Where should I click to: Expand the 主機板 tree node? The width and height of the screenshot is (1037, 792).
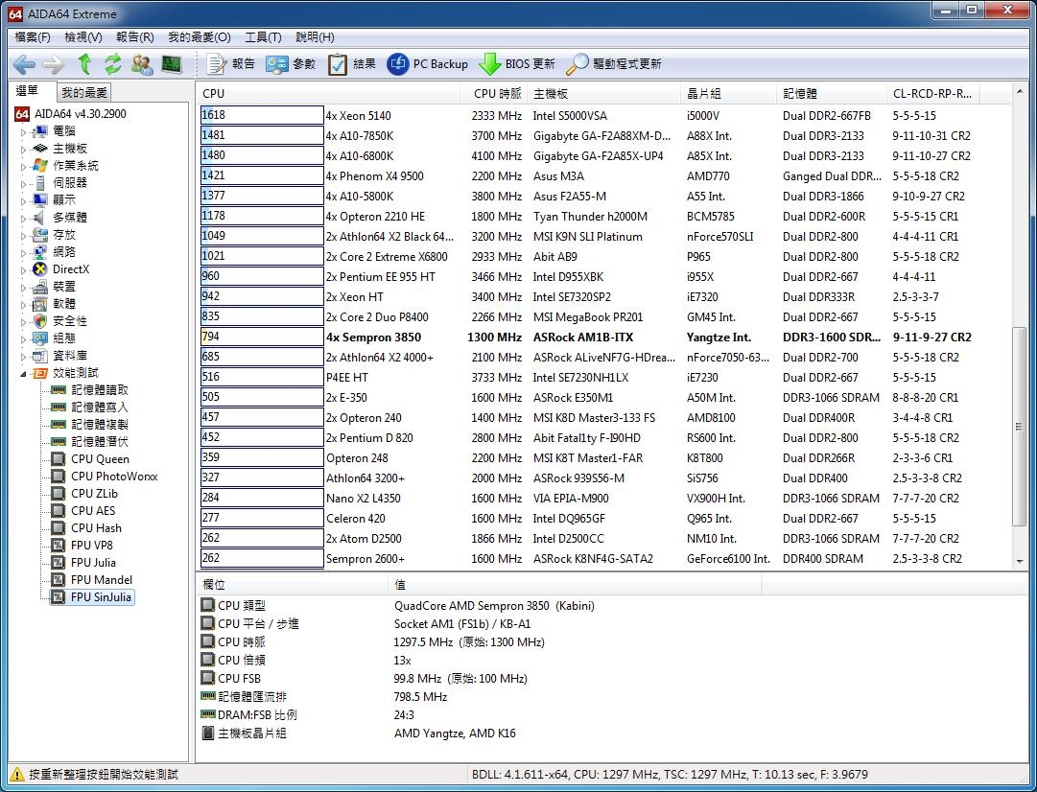click(x=24, y=149)
